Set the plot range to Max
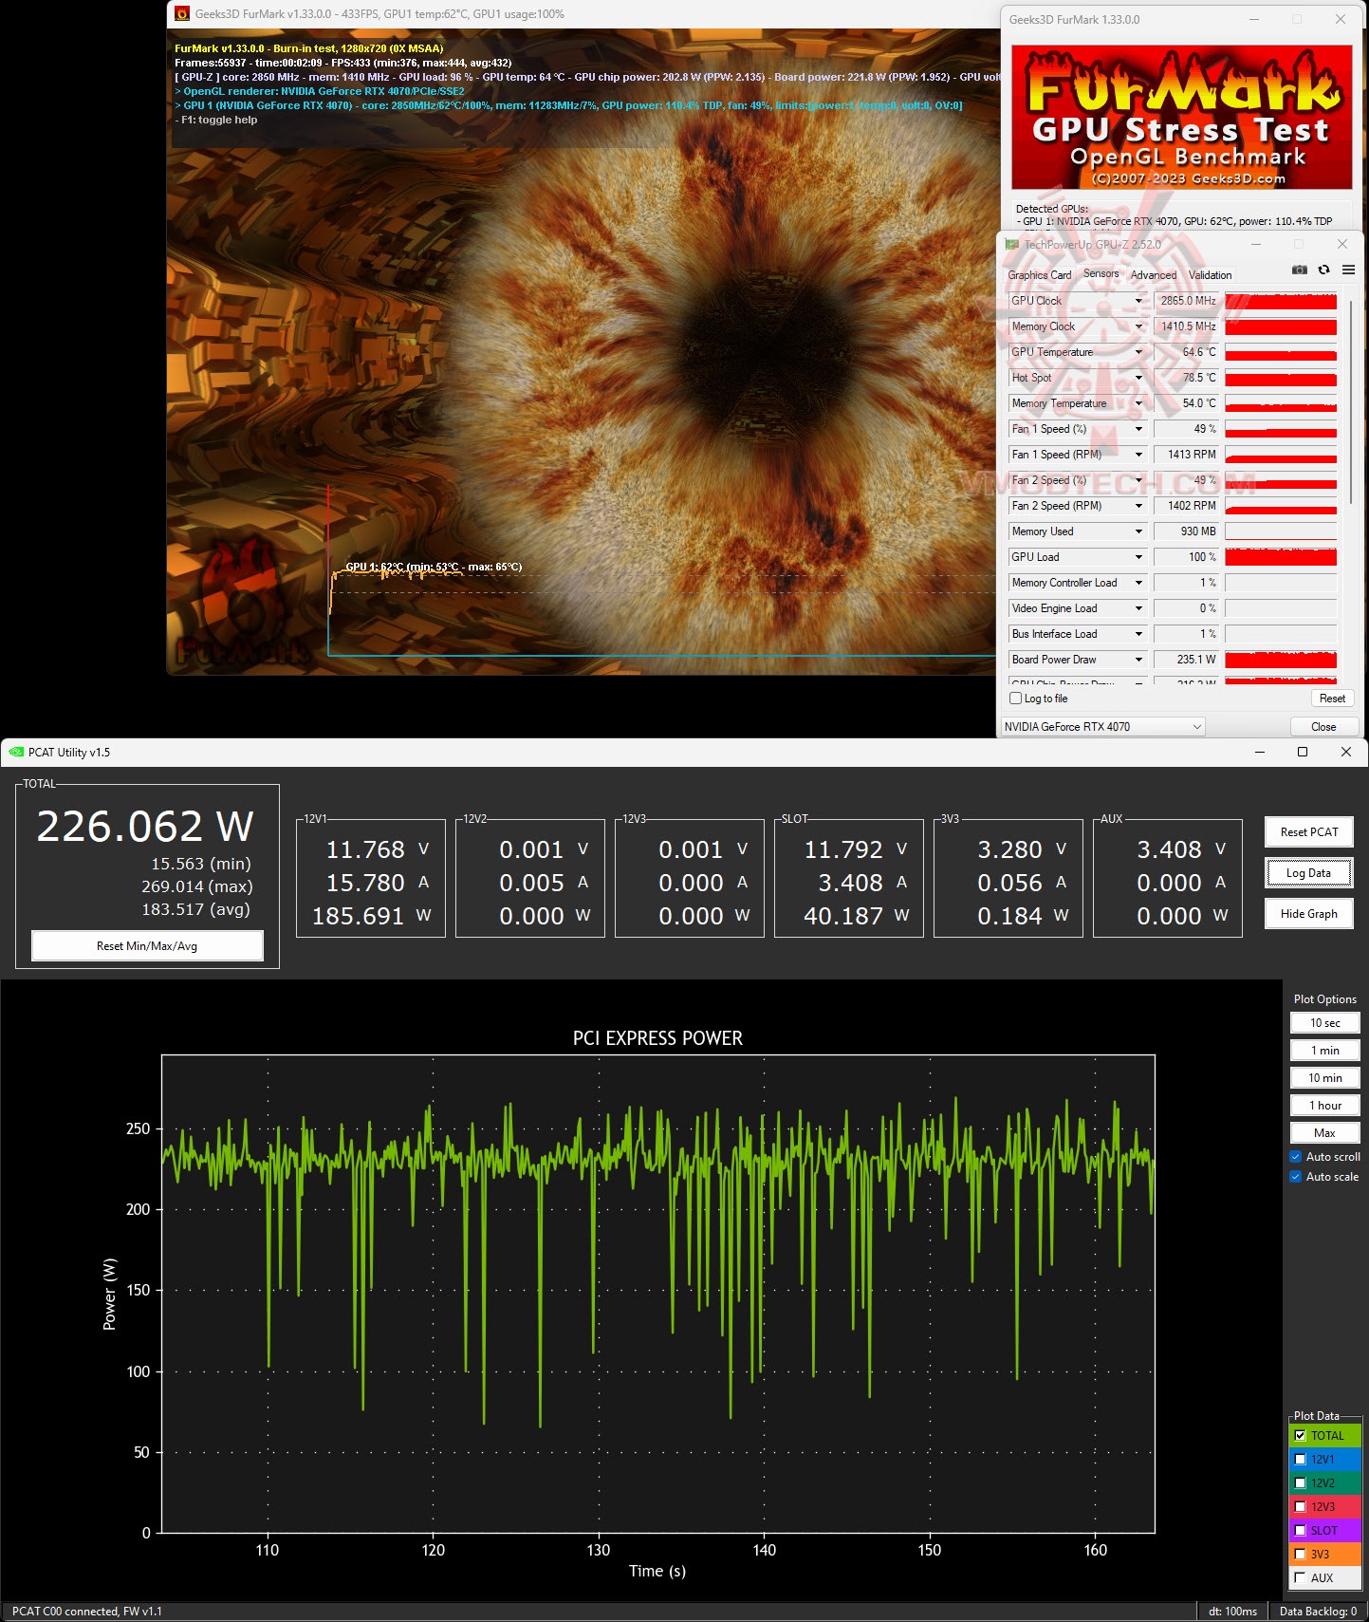This screenshot has width=1369, height=1622. click(1324, 1133)
